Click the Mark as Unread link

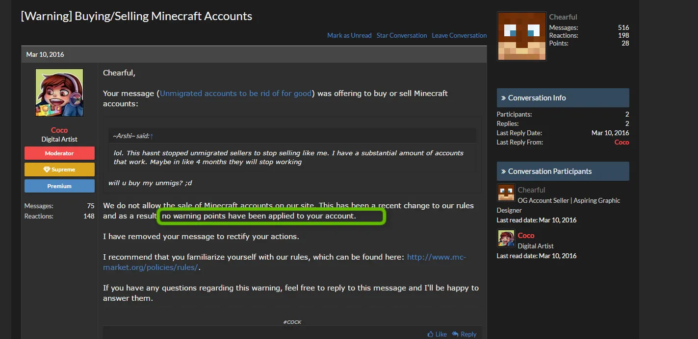click(349, 35)
